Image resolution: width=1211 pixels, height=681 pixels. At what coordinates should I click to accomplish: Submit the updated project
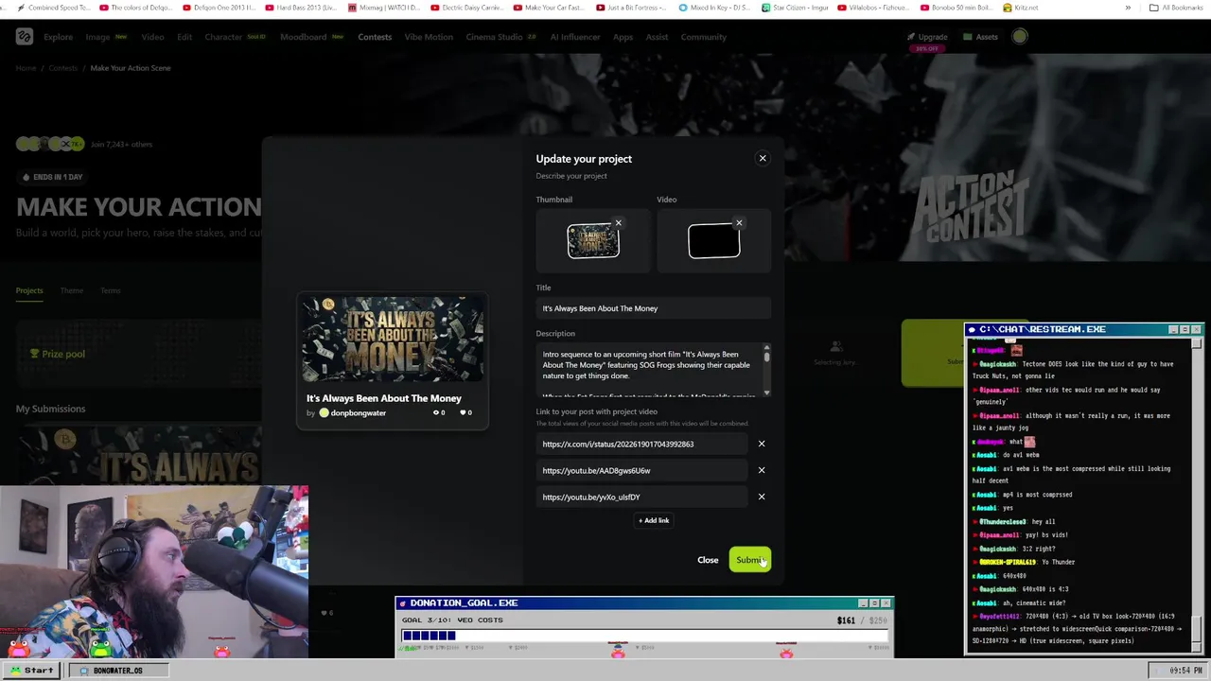pos(750,560)
